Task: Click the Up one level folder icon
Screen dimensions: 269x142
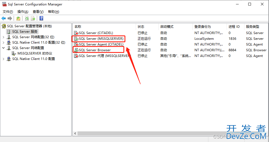Action: point(18,18)
